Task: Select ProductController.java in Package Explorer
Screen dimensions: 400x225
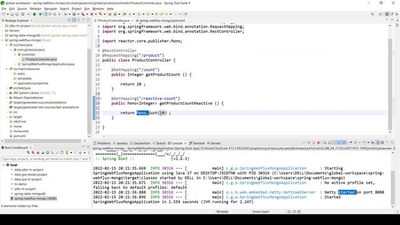Action: (x=41, y=59)
